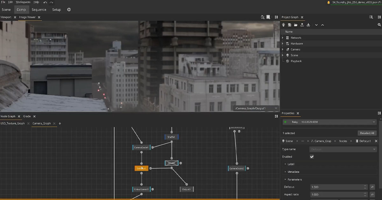This screenshot has width=382, height=200.
Task: Click the export upload icon
Action: point(302,25)
